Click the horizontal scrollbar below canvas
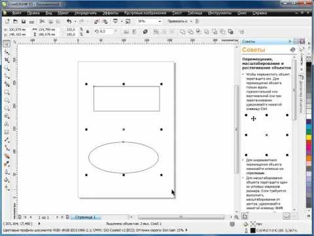314x236 pixels. tap(181, 217)
